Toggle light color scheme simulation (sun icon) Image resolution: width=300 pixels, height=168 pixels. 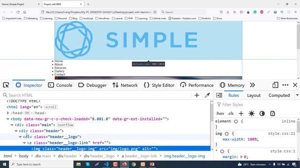251,113
